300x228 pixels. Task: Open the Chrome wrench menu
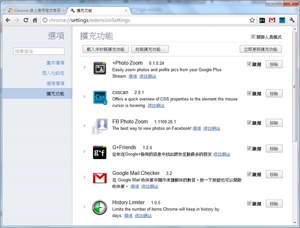[292, 20]
